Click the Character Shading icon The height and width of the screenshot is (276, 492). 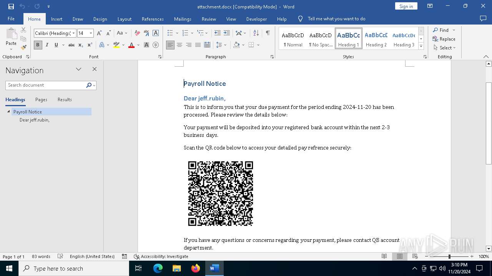[146, 45]
